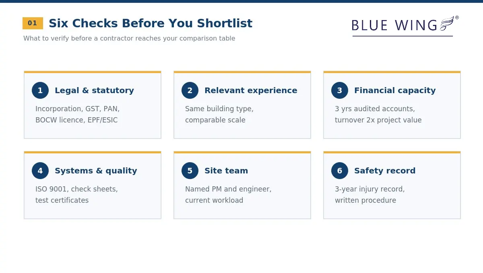Click the number 6 circle badge
Image resolution: width=483 pixels, height=273 pixels.
click(340, 171)
